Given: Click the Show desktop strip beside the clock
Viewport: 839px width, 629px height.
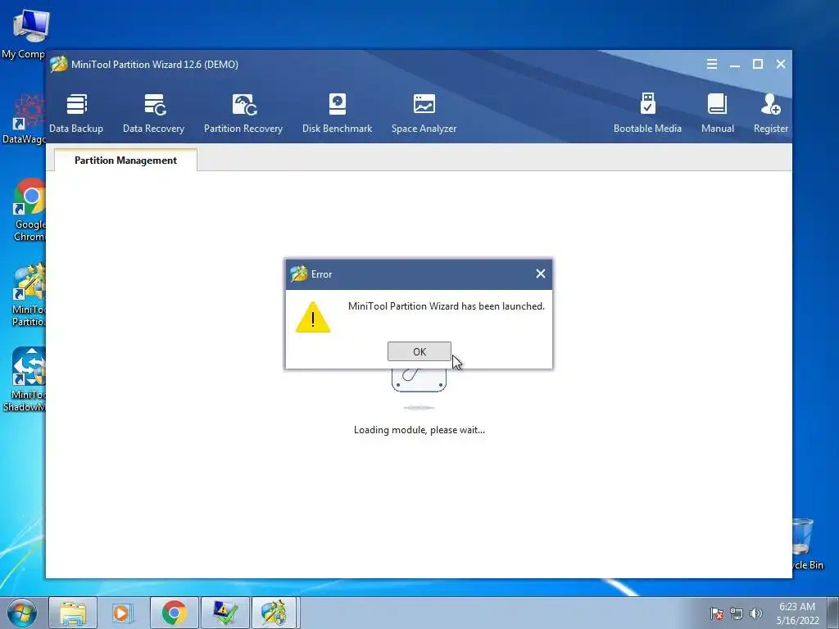Looking at the screenshot, I should click(x=833, y=613).
